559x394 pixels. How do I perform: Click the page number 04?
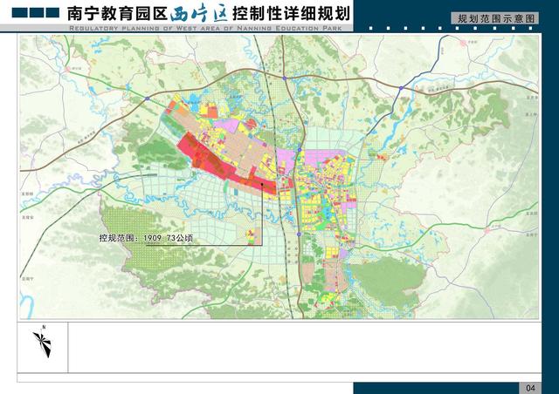click(531, 388)
